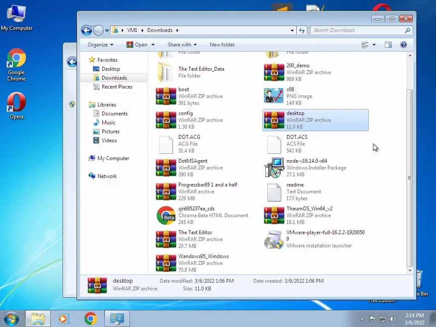Open the Share with menu
The width and height of the screenshot is (436, 327).
click(x=182, y=45)
